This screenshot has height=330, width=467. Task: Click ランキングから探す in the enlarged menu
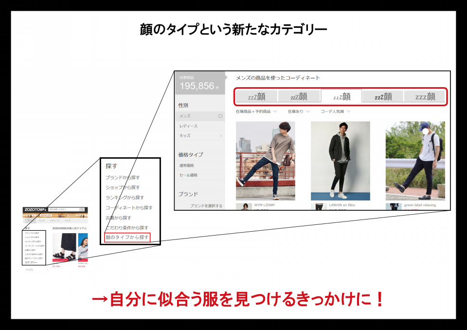125,198
